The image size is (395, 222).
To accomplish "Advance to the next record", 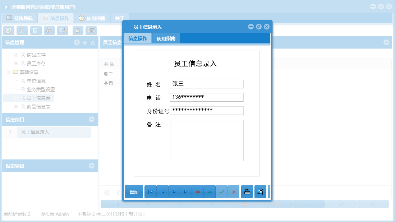I will tap(174, 192).
